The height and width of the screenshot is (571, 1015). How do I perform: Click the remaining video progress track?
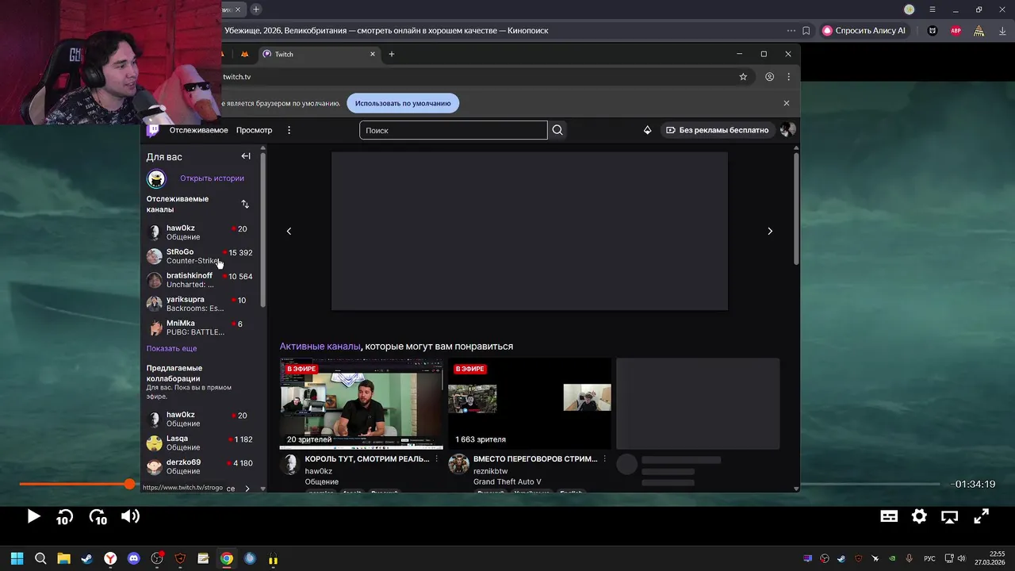(870, 484)
